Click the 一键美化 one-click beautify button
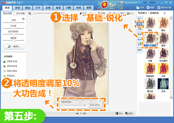This screenshot has width=174, height=123. tap(14, 47)
